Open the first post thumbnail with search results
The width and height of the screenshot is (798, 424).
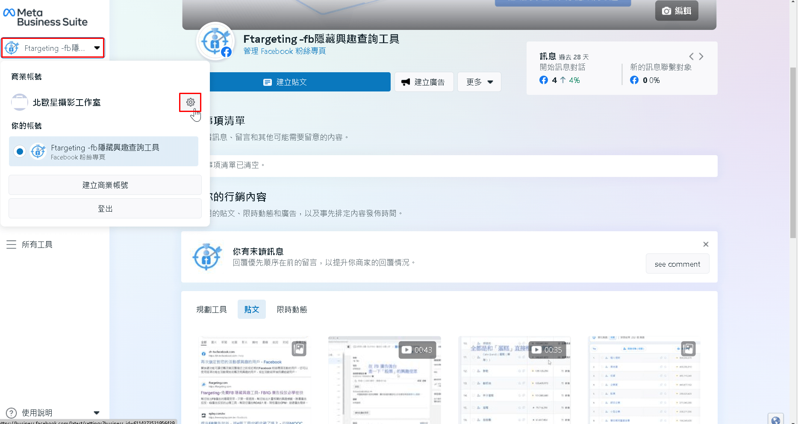coord(255,380)
